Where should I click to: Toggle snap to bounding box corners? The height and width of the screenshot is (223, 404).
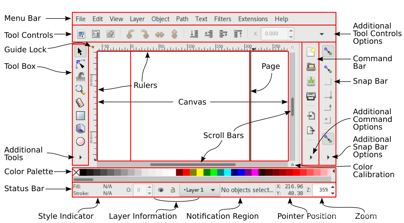pyautogui.click(x=328, y=95)
